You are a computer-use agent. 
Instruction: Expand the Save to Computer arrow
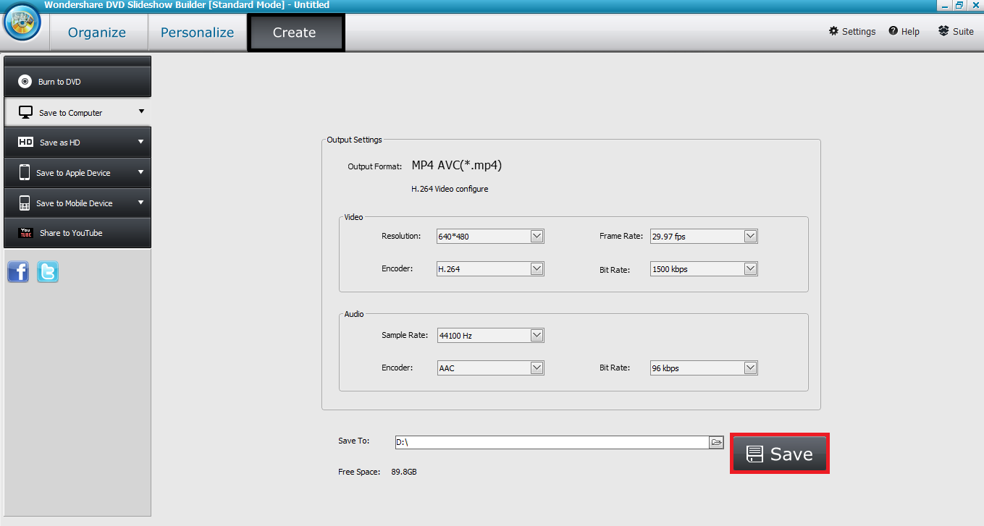pyautogui.click(x=141, y=111)
